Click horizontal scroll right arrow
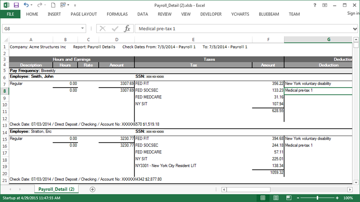Image resolution: width=360 pixels, height=202 pixels. (350, 189)
